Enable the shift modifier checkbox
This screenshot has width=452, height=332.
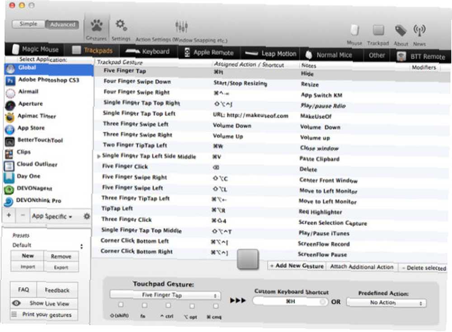click(121, 304)
